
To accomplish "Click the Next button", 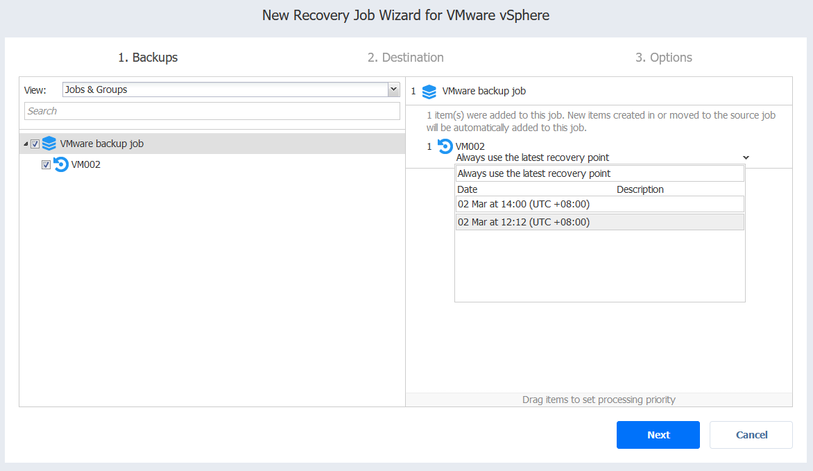I will click(x=658, y=435).
